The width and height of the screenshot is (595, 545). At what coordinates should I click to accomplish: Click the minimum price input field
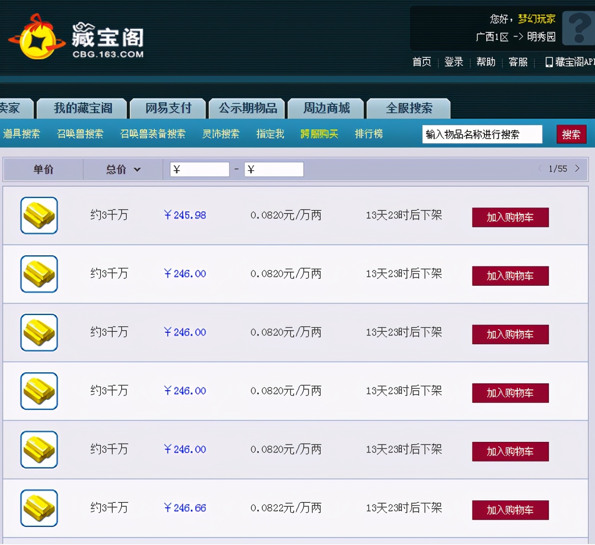click(x=200, y=169)
